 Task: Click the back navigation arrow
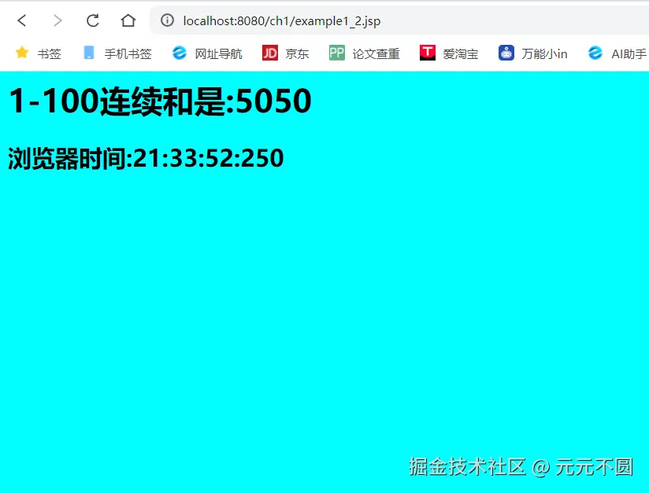point(21,21)
